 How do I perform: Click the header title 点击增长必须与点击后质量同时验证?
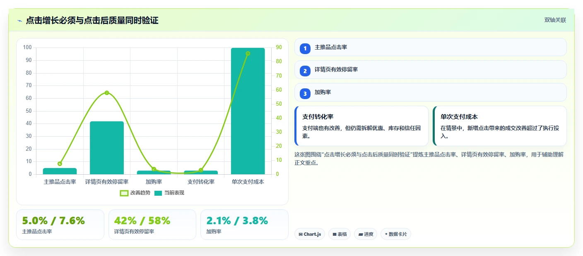pos(92,20)
